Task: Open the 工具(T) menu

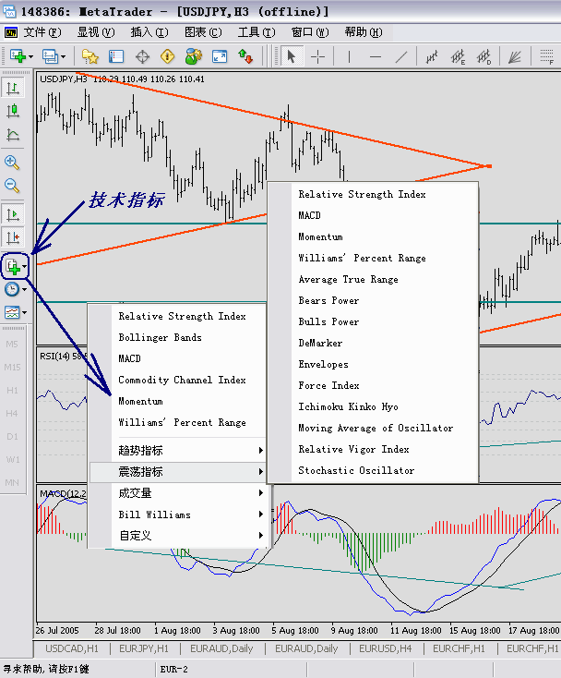Action: coord(257,32)
